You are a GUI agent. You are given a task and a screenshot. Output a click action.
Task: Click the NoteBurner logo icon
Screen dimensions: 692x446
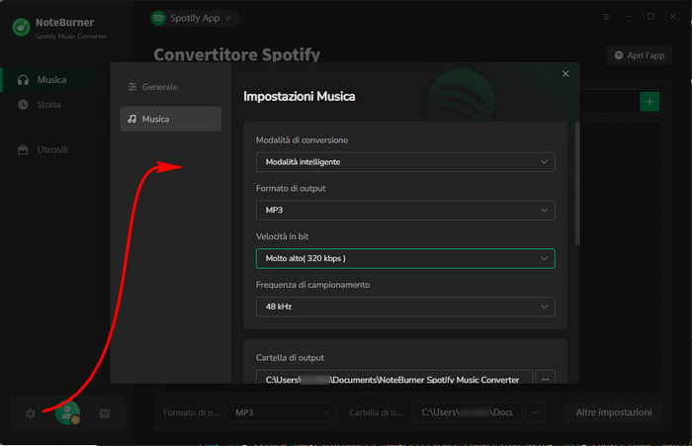click(20, 28)
